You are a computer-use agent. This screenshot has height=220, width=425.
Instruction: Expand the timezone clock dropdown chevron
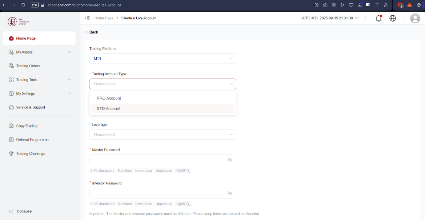point(357,18)
